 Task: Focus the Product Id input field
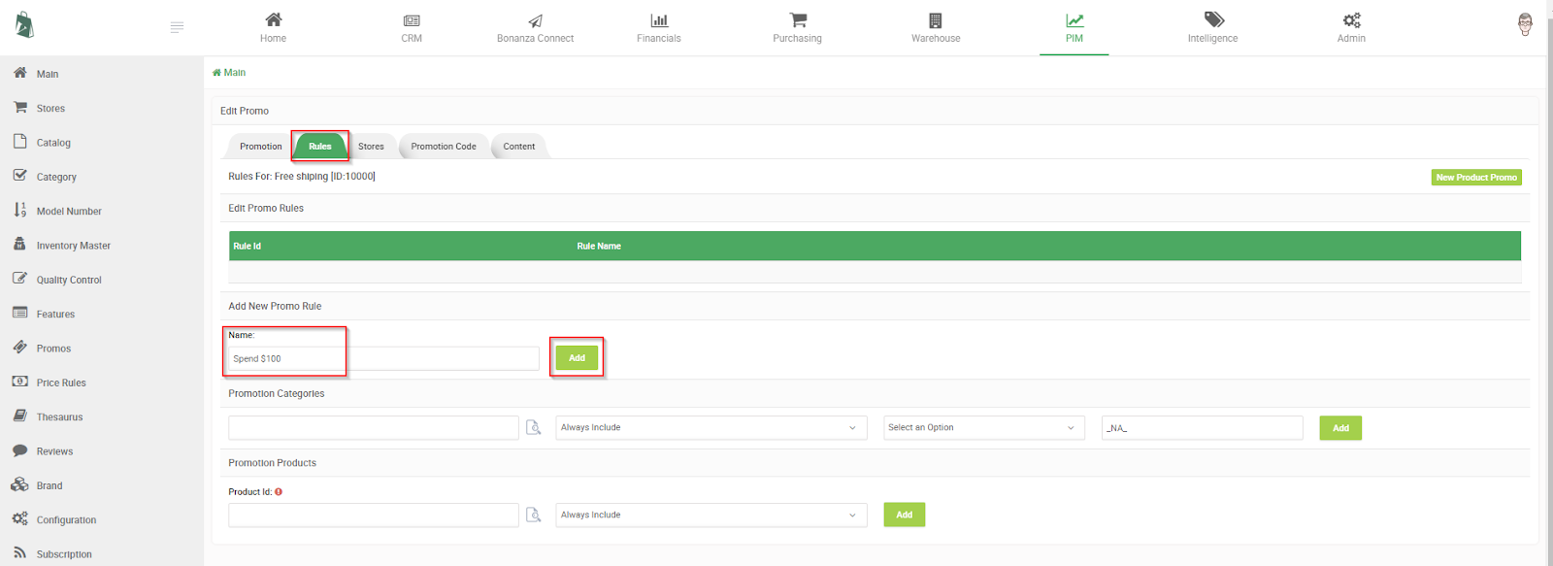(x=374, y=516)
